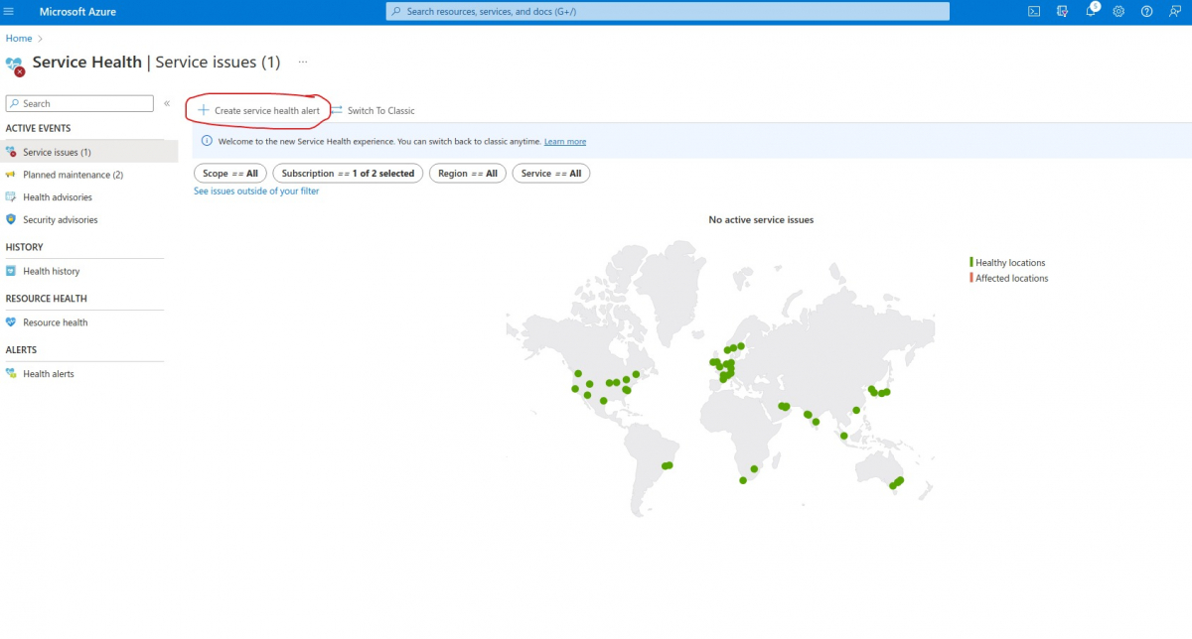The width and height of the screenshot is (1192, 639).
Task: Open Azure portal Settings gear
Action: click(1119, 11)
